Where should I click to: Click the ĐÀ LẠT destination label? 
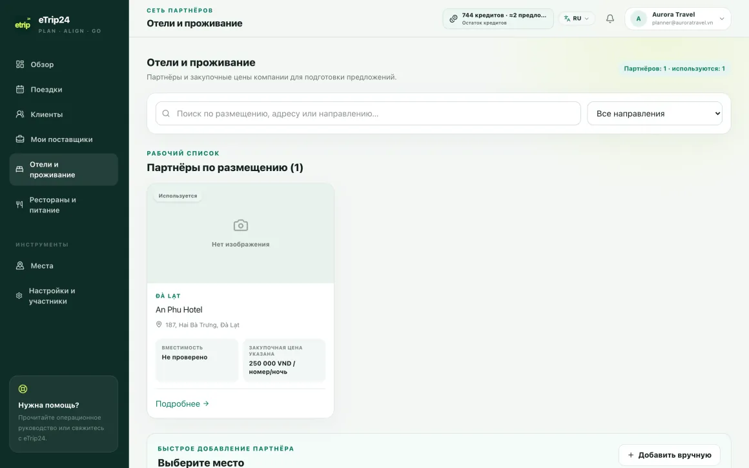pos(168,296)
